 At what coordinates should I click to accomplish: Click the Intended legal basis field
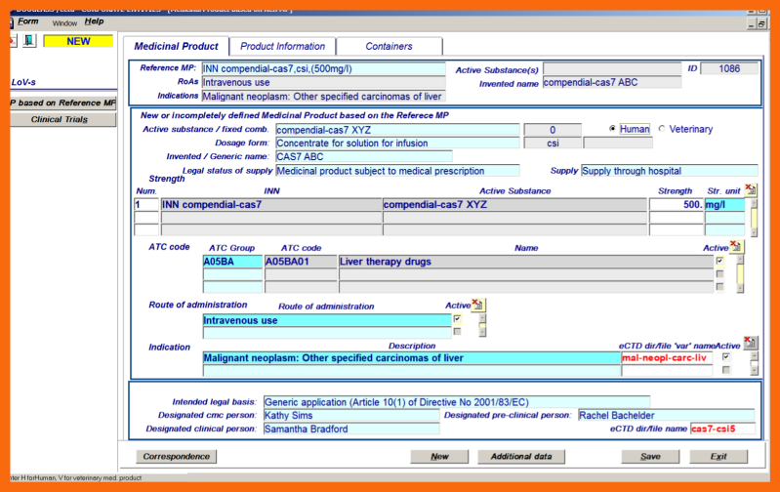[457, 402]
